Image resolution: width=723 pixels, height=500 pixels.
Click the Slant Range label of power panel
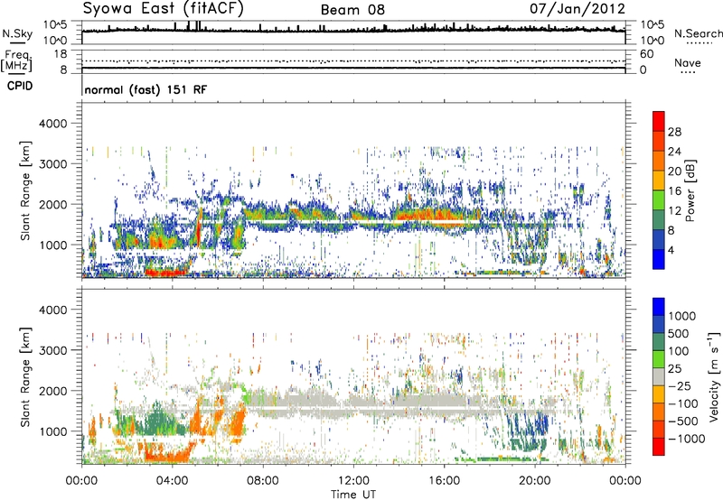25,190
